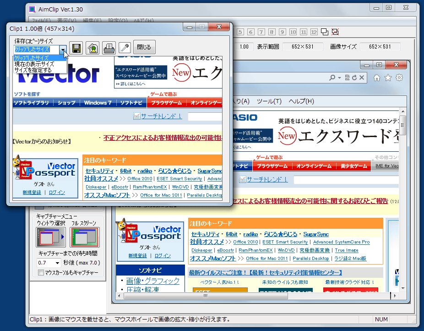Select clip slot number 8 in toolbar
The height and width of the screenshot is (331, 424).
click(x=272, y=32)
